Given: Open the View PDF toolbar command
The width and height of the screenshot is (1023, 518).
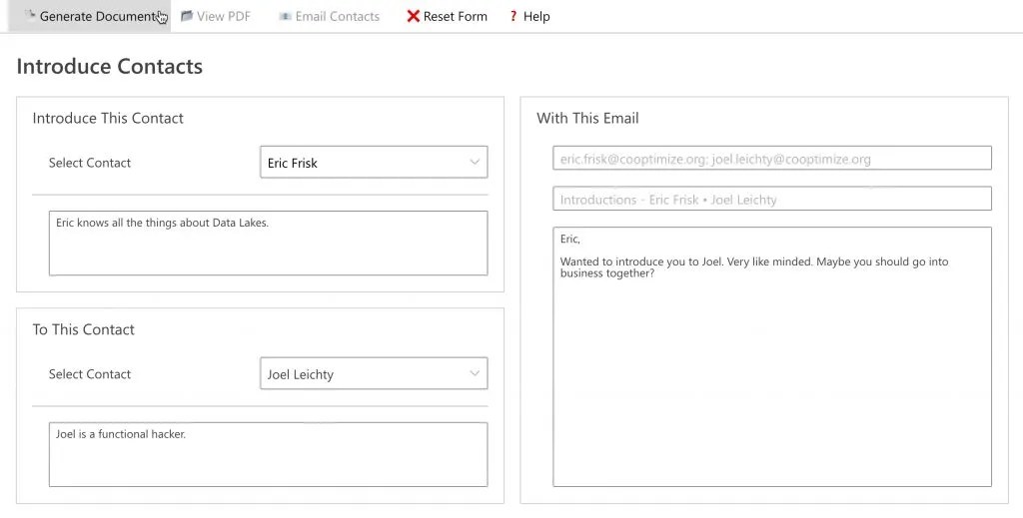Looking at the screenshot, I should [x=224, y=16].
